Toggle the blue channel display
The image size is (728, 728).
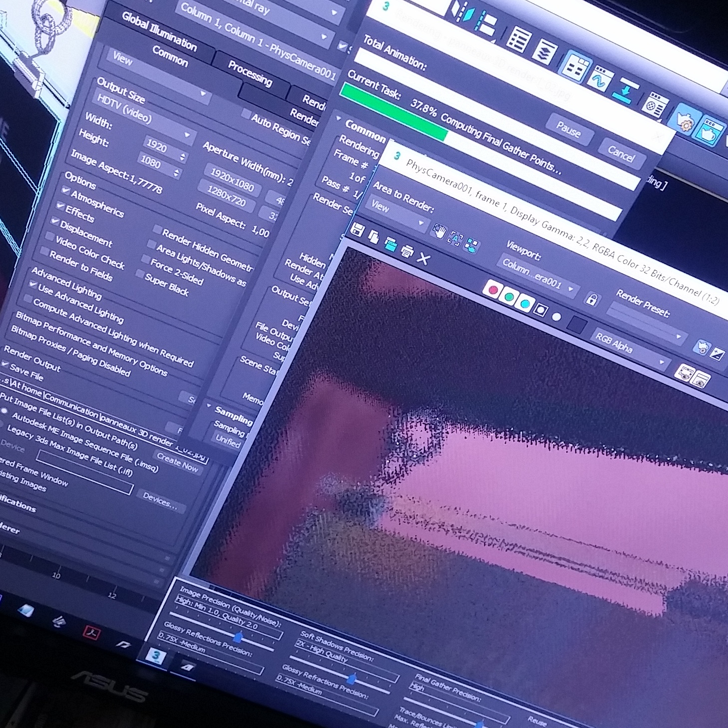525,304
